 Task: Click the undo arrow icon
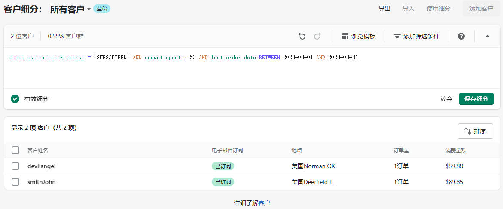coord(302,36)
